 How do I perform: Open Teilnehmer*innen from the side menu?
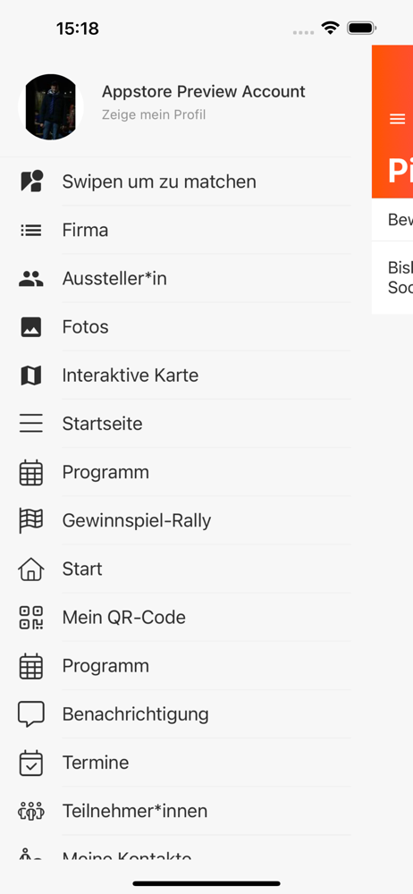176,811
